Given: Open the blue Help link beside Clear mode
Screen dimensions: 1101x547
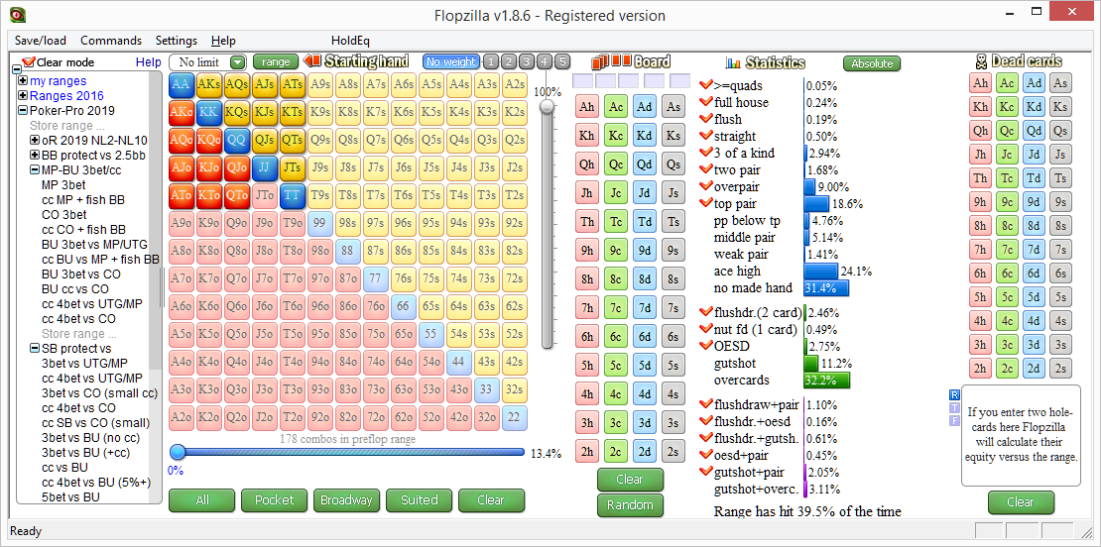Looking at the screenshot, I should point(148,62).
